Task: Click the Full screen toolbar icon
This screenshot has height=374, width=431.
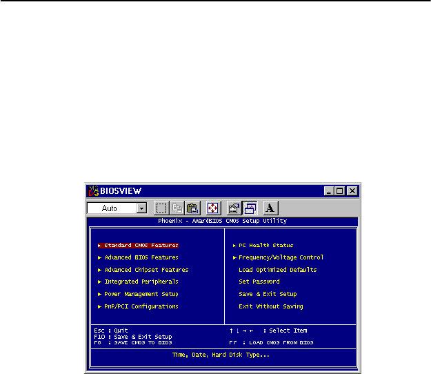Action: click(213, 208)
